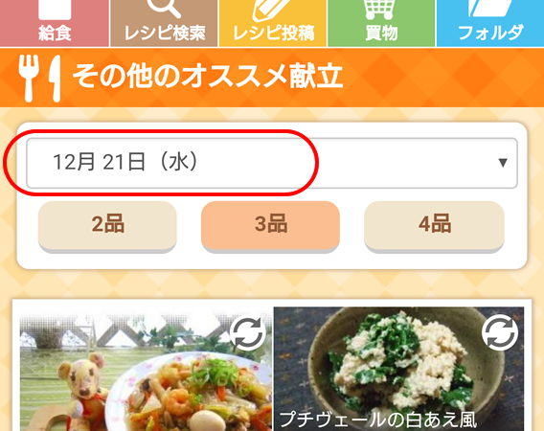This screenshot has width=544, height=431.
Task: Tap the レシピ検索 magnifier icon
Action: [x=164, y=9]
